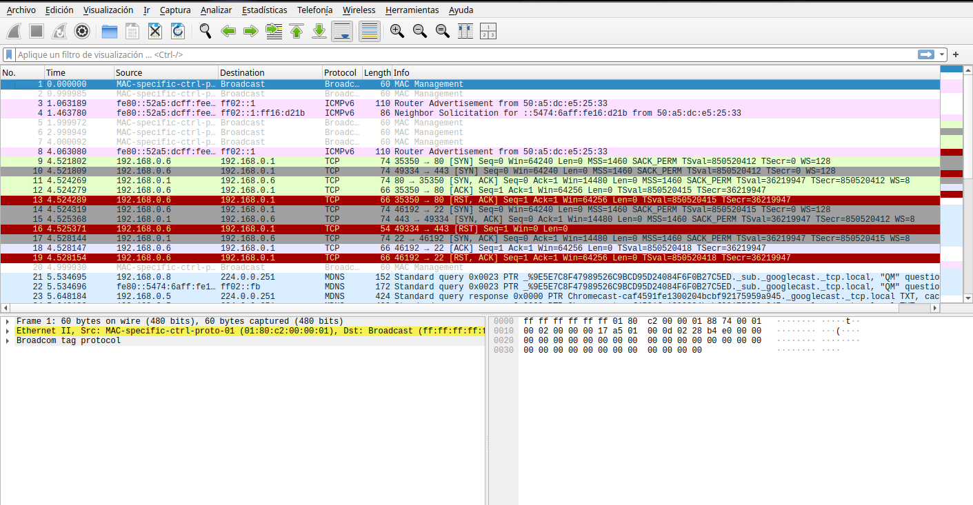Open the Captura menu

click(x=175, y=10)
